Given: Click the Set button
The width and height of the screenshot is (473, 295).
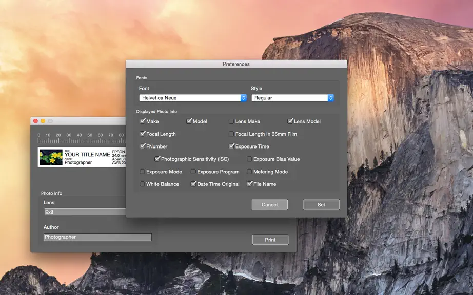Looking at the screenshot, I should [321, 205].
